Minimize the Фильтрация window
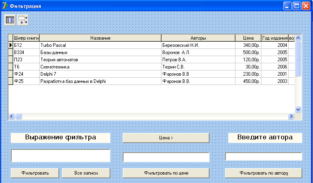This screenshot has height=183, width=313. (287, 6)
